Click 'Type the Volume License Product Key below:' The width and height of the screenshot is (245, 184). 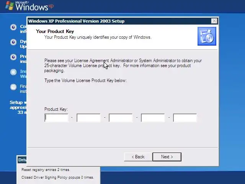pyautogui.click(x=85, y=80)
